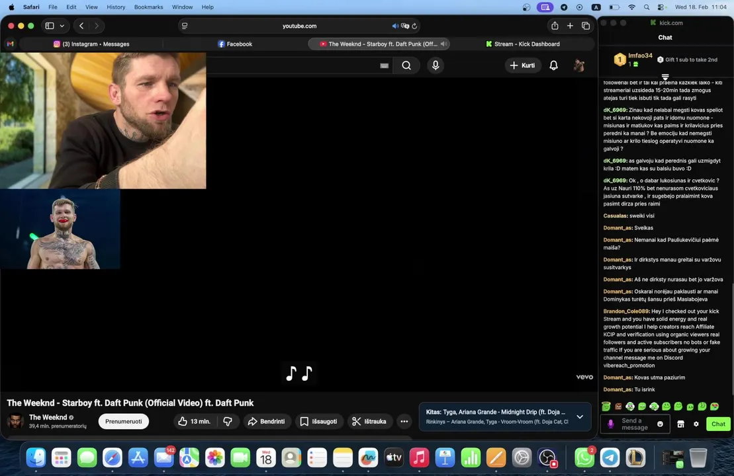The width and height of the screenshot is (734, 476).
Task: Switch to Instagram Messages tab
Action: (91, 44)
